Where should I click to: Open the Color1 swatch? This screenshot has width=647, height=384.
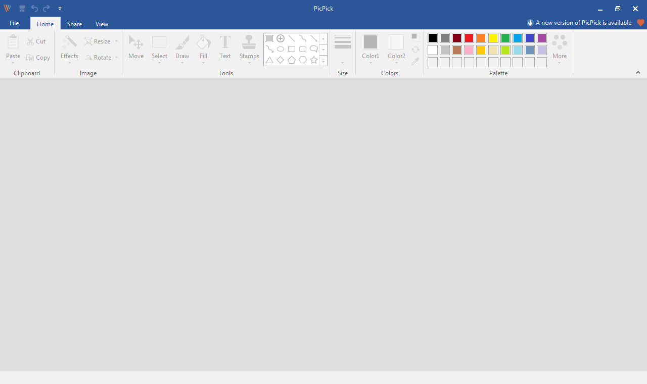[371, 49]
